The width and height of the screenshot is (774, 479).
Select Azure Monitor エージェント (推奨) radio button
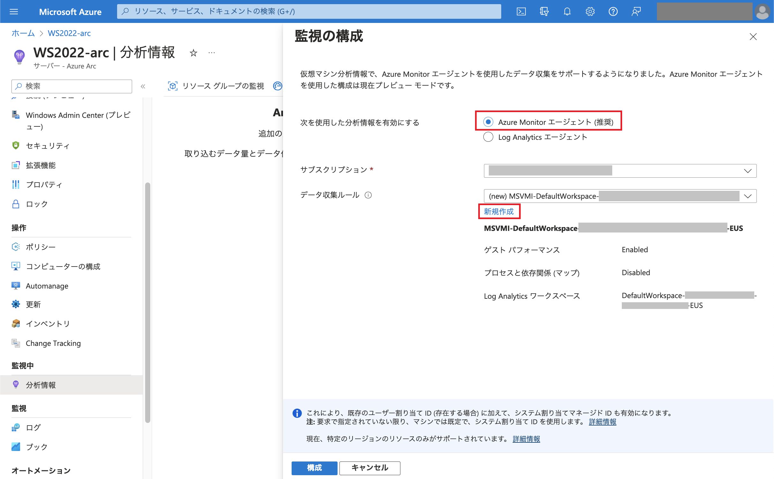[488, 122]
